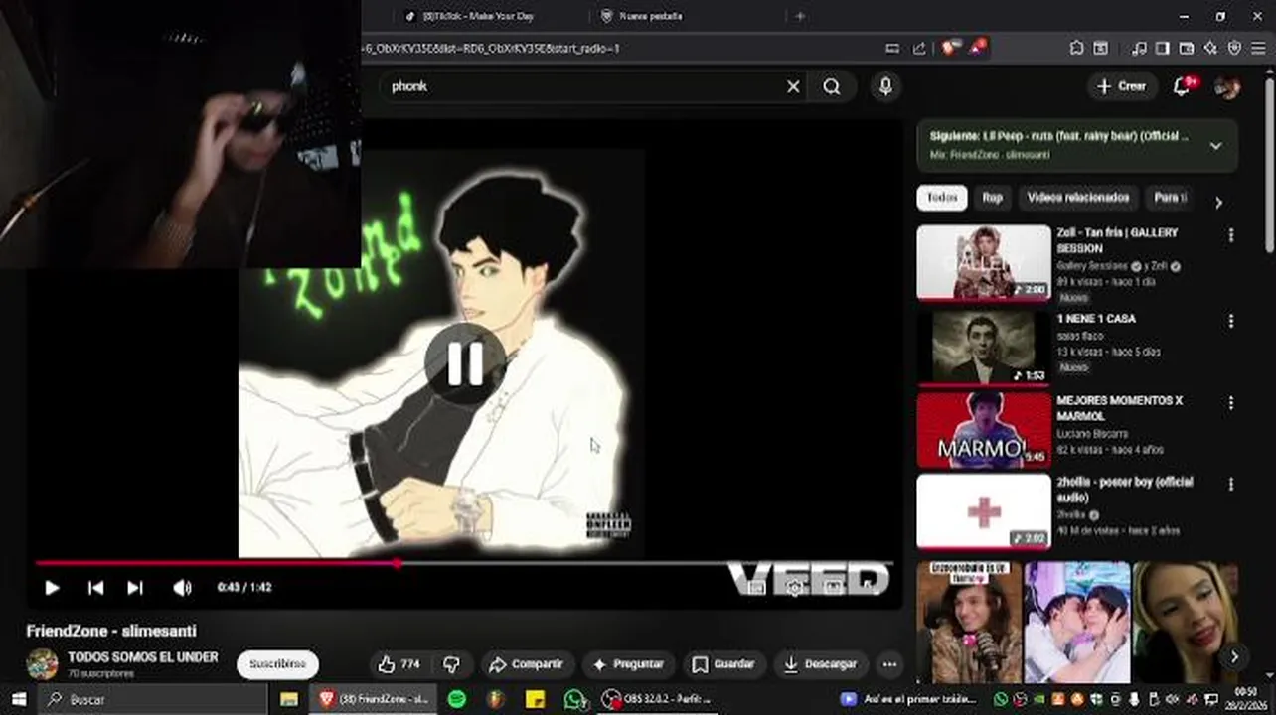The width and height of the screenshot is (1276, 715).
Task: Open a new browser tab with plus
Action: 800,16
